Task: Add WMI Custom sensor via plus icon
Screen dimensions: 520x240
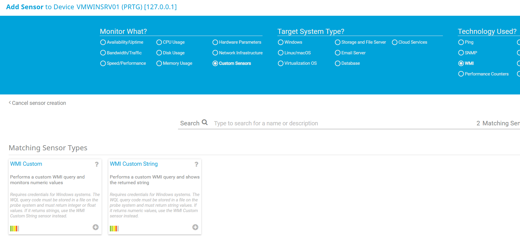Action: point(96,227)
